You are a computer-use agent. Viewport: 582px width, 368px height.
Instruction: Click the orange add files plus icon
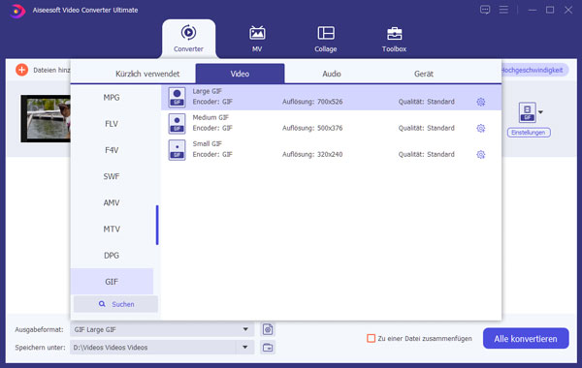[22, 70]
